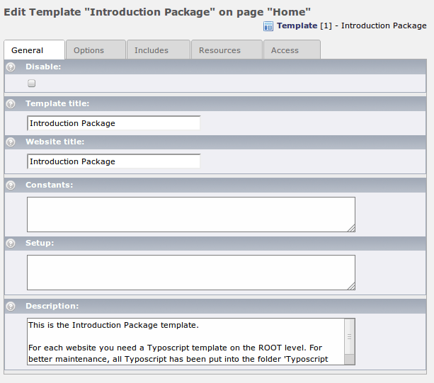Screen dimensions: 434x383
Task: Show help for the Description field
Action: [x=11, y=307]
